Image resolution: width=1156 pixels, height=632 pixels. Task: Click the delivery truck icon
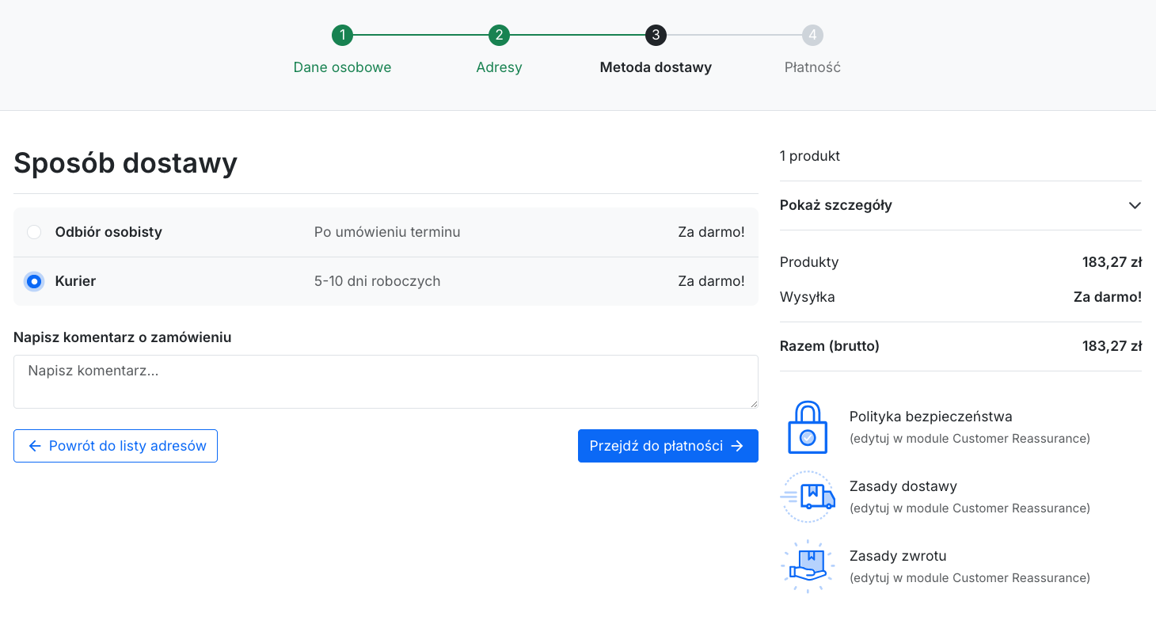click(x=808, y=497)
